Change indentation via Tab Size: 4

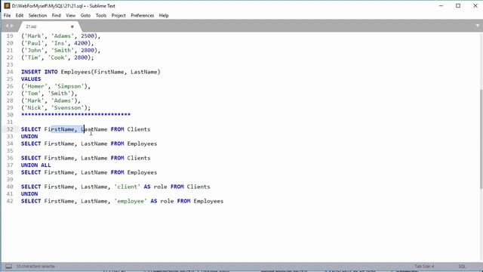(424, 266)
